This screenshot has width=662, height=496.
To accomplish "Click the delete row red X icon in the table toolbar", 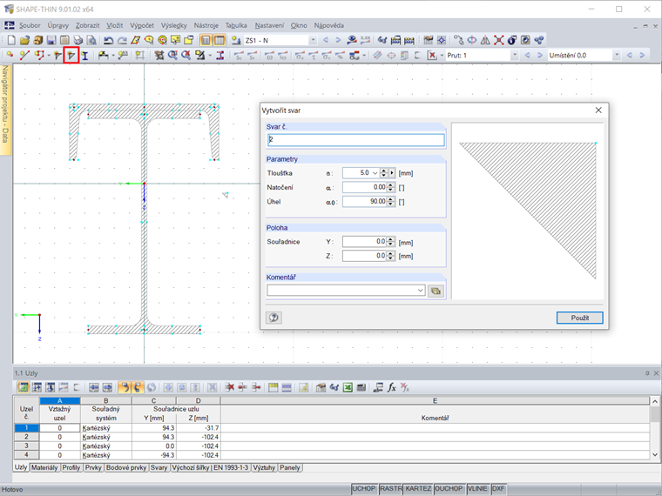I will pos(229,387).
